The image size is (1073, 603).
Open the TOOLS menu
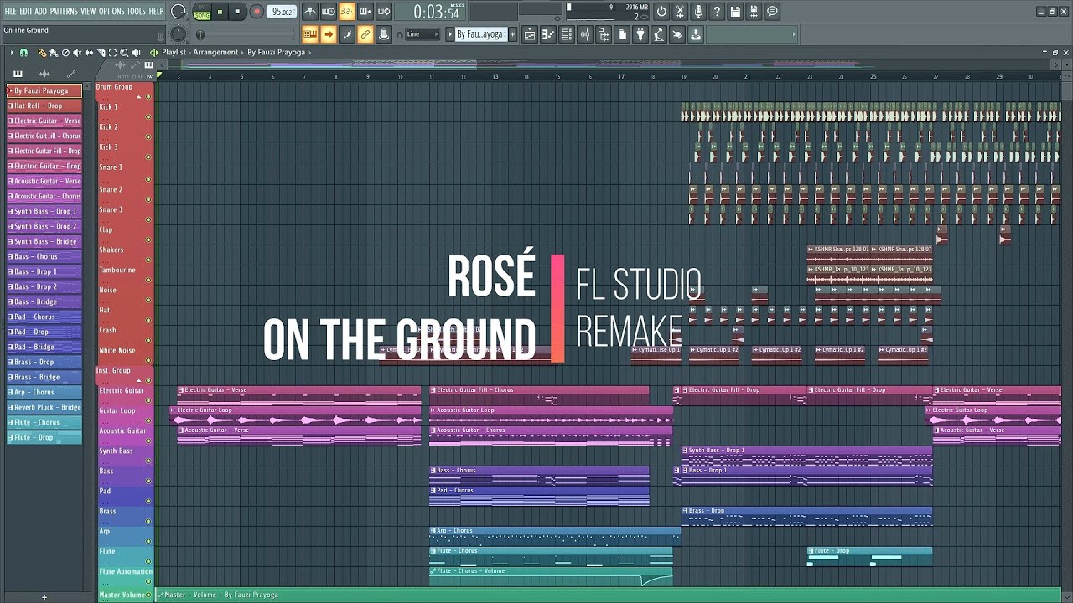tap(137, 11)
